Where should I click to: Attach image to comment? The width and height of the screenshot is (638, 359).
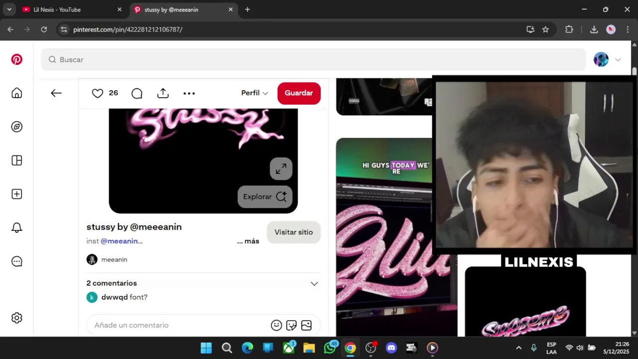point(307,325)
